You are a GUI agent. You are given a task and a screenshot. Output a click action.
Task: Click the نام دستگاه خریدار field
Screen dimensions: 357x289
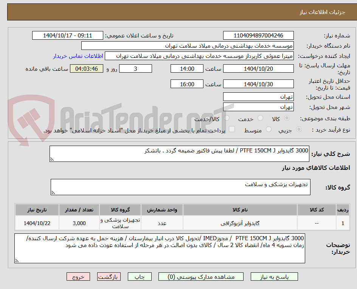pos(187,46)
